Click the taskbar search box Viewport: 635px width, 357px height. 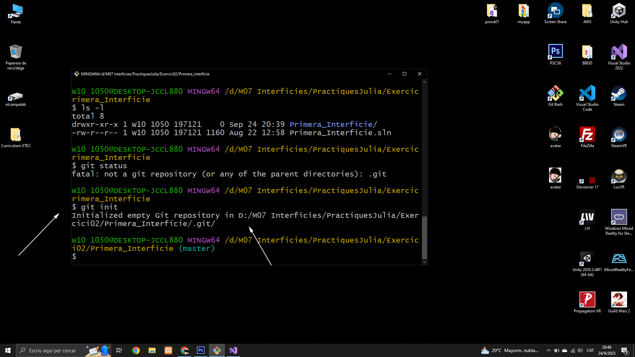(x=52, y=350)
